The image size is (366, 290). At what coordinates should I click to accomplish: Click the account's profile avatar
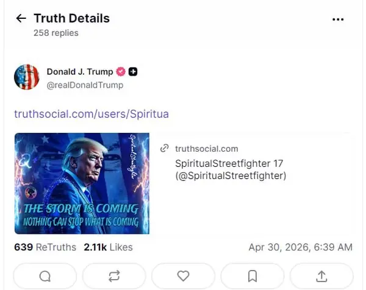click(27, 77)
